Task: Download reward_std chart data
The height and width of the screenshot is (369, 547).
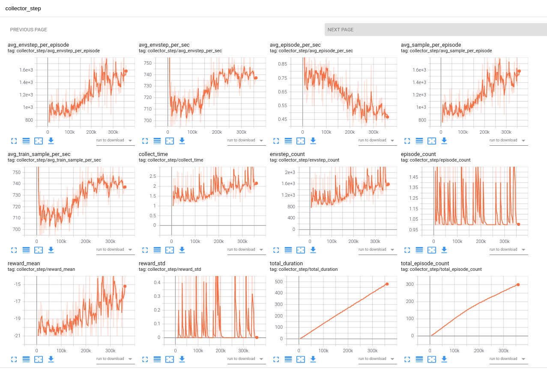Action: [x=182, y=359]
